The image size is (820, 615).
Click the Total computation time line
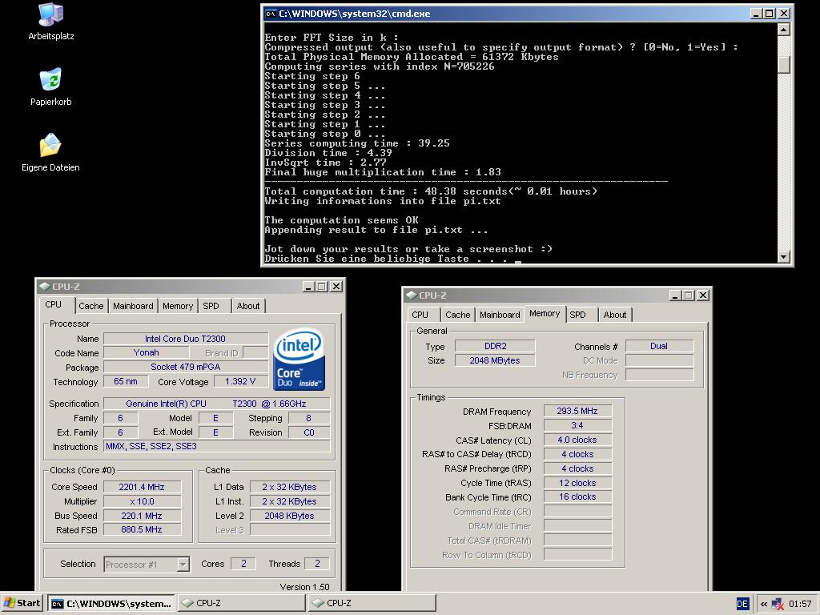pyautogui.click(x=430, y=191)
